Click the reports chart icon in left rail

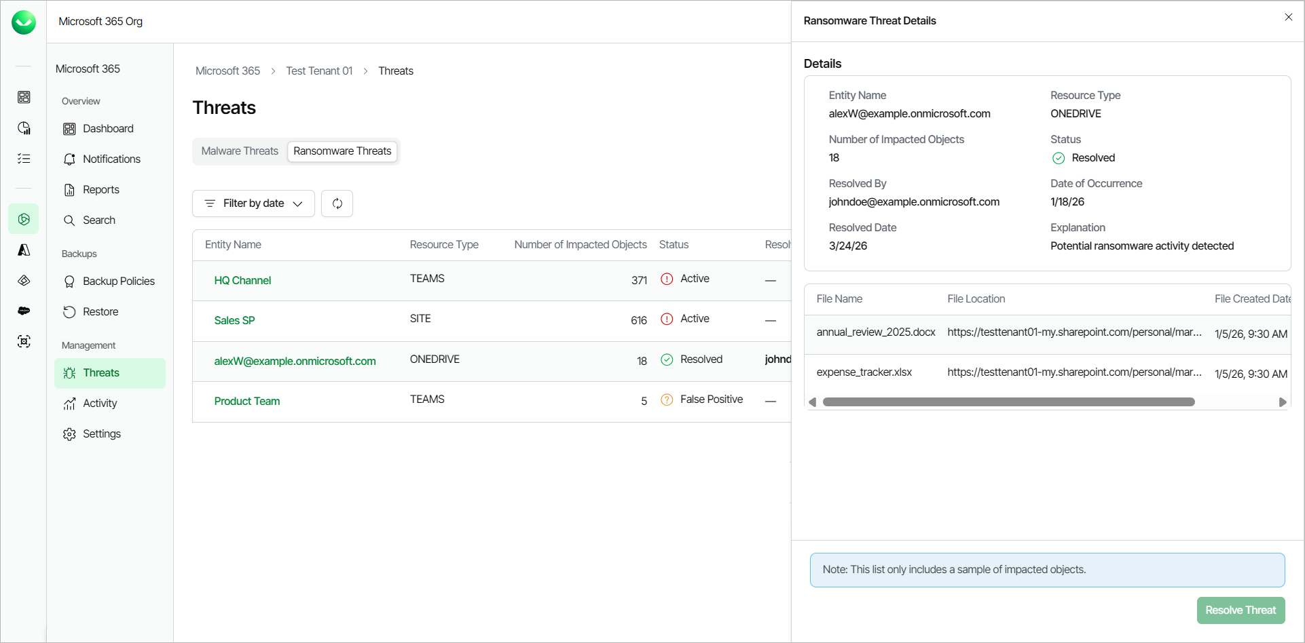tap(24, 128)
